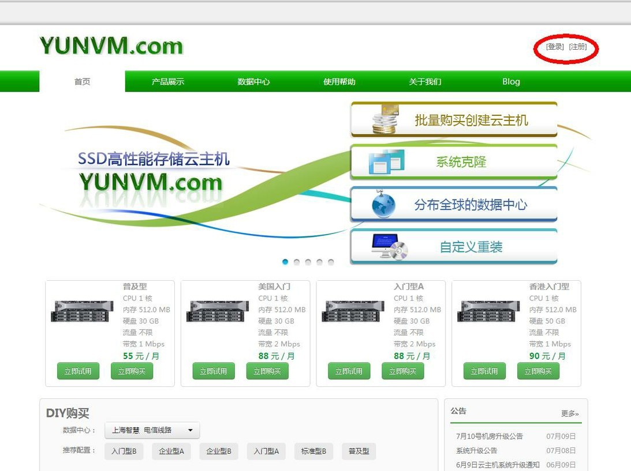Viewport: 631px width, 471px height.
Task: Choose the 入门型A recommended config button
Action: 266,451
